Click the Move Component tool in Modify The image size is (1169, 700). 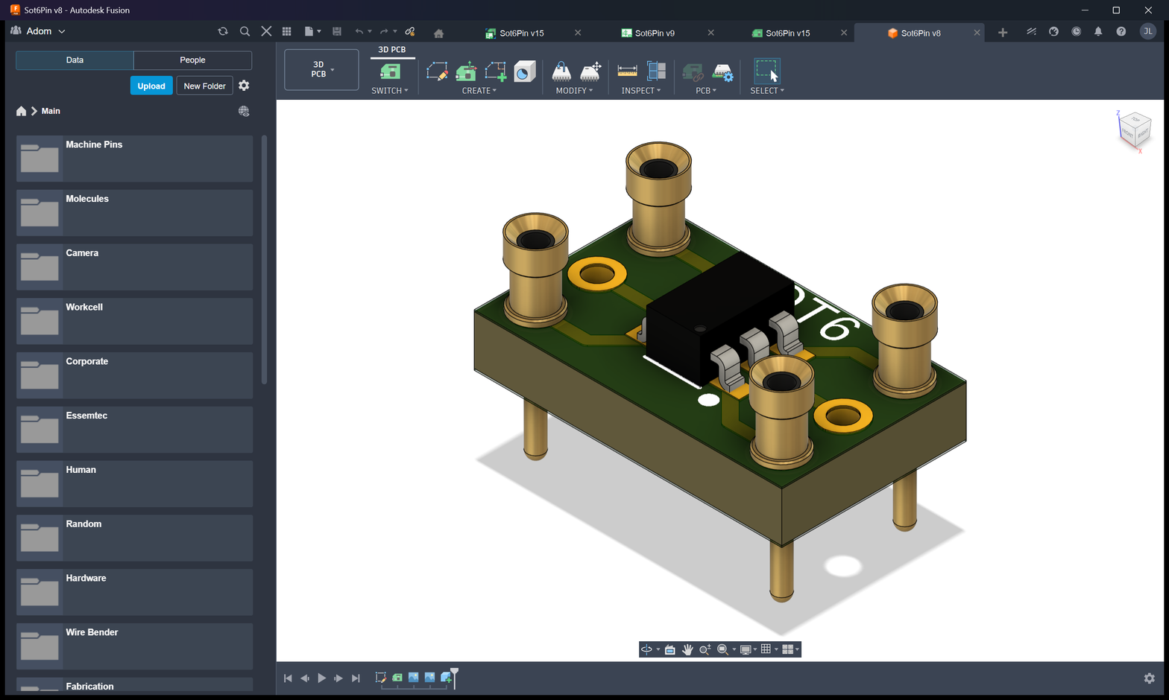(x=561, y=71)
